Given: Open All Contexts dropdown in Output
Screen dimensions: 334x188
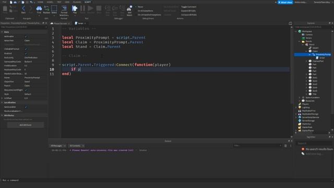Looking at the screenshot, I should click(x=77, y=146).
